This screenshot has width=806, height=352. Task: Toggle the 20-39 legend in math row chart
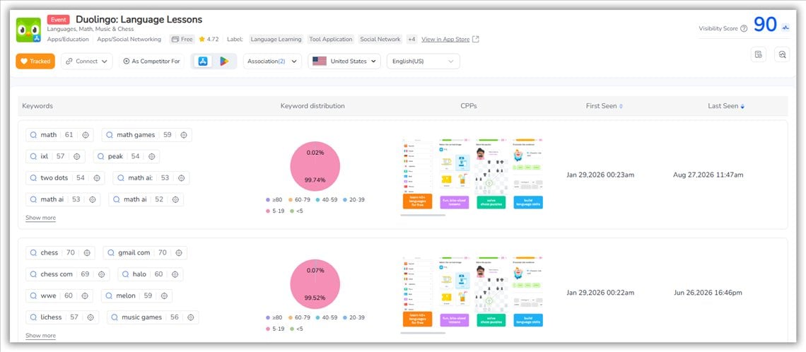(x=353, y=200)
